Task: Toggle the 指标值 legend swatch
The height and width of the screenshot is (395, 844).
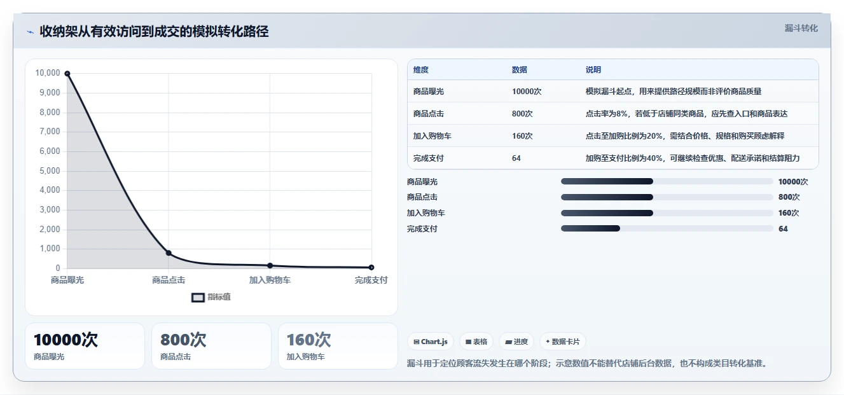Action: [x=198, y=297]
